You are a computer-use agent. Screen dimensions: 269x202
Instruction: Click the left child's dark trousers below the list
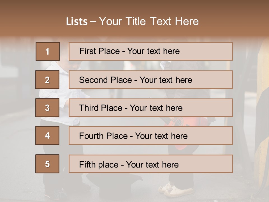pyautogui.click(x=53, y=182)
